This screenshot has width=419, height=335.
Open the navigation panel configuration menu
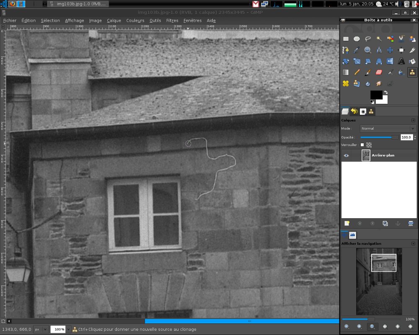pos(413,244)
